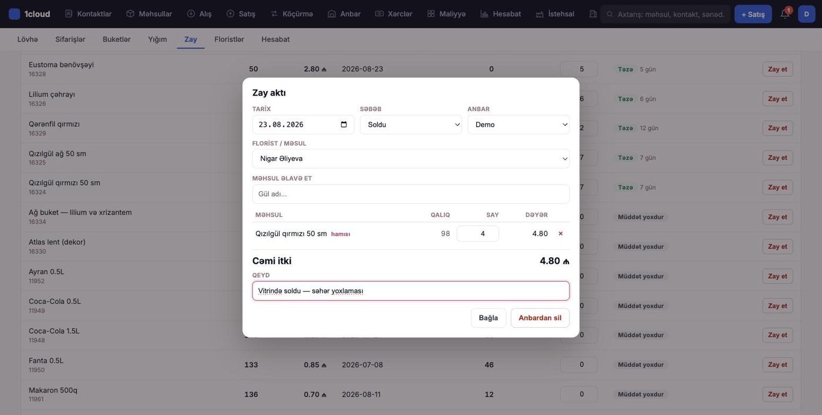Open the notifications bell icon
This screenshot has height=415, width=822.
coord(784,14)
